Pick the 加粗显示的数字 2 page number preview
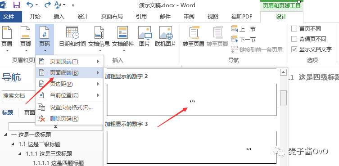This screenshot has height=166, width=339. [191, 100]
